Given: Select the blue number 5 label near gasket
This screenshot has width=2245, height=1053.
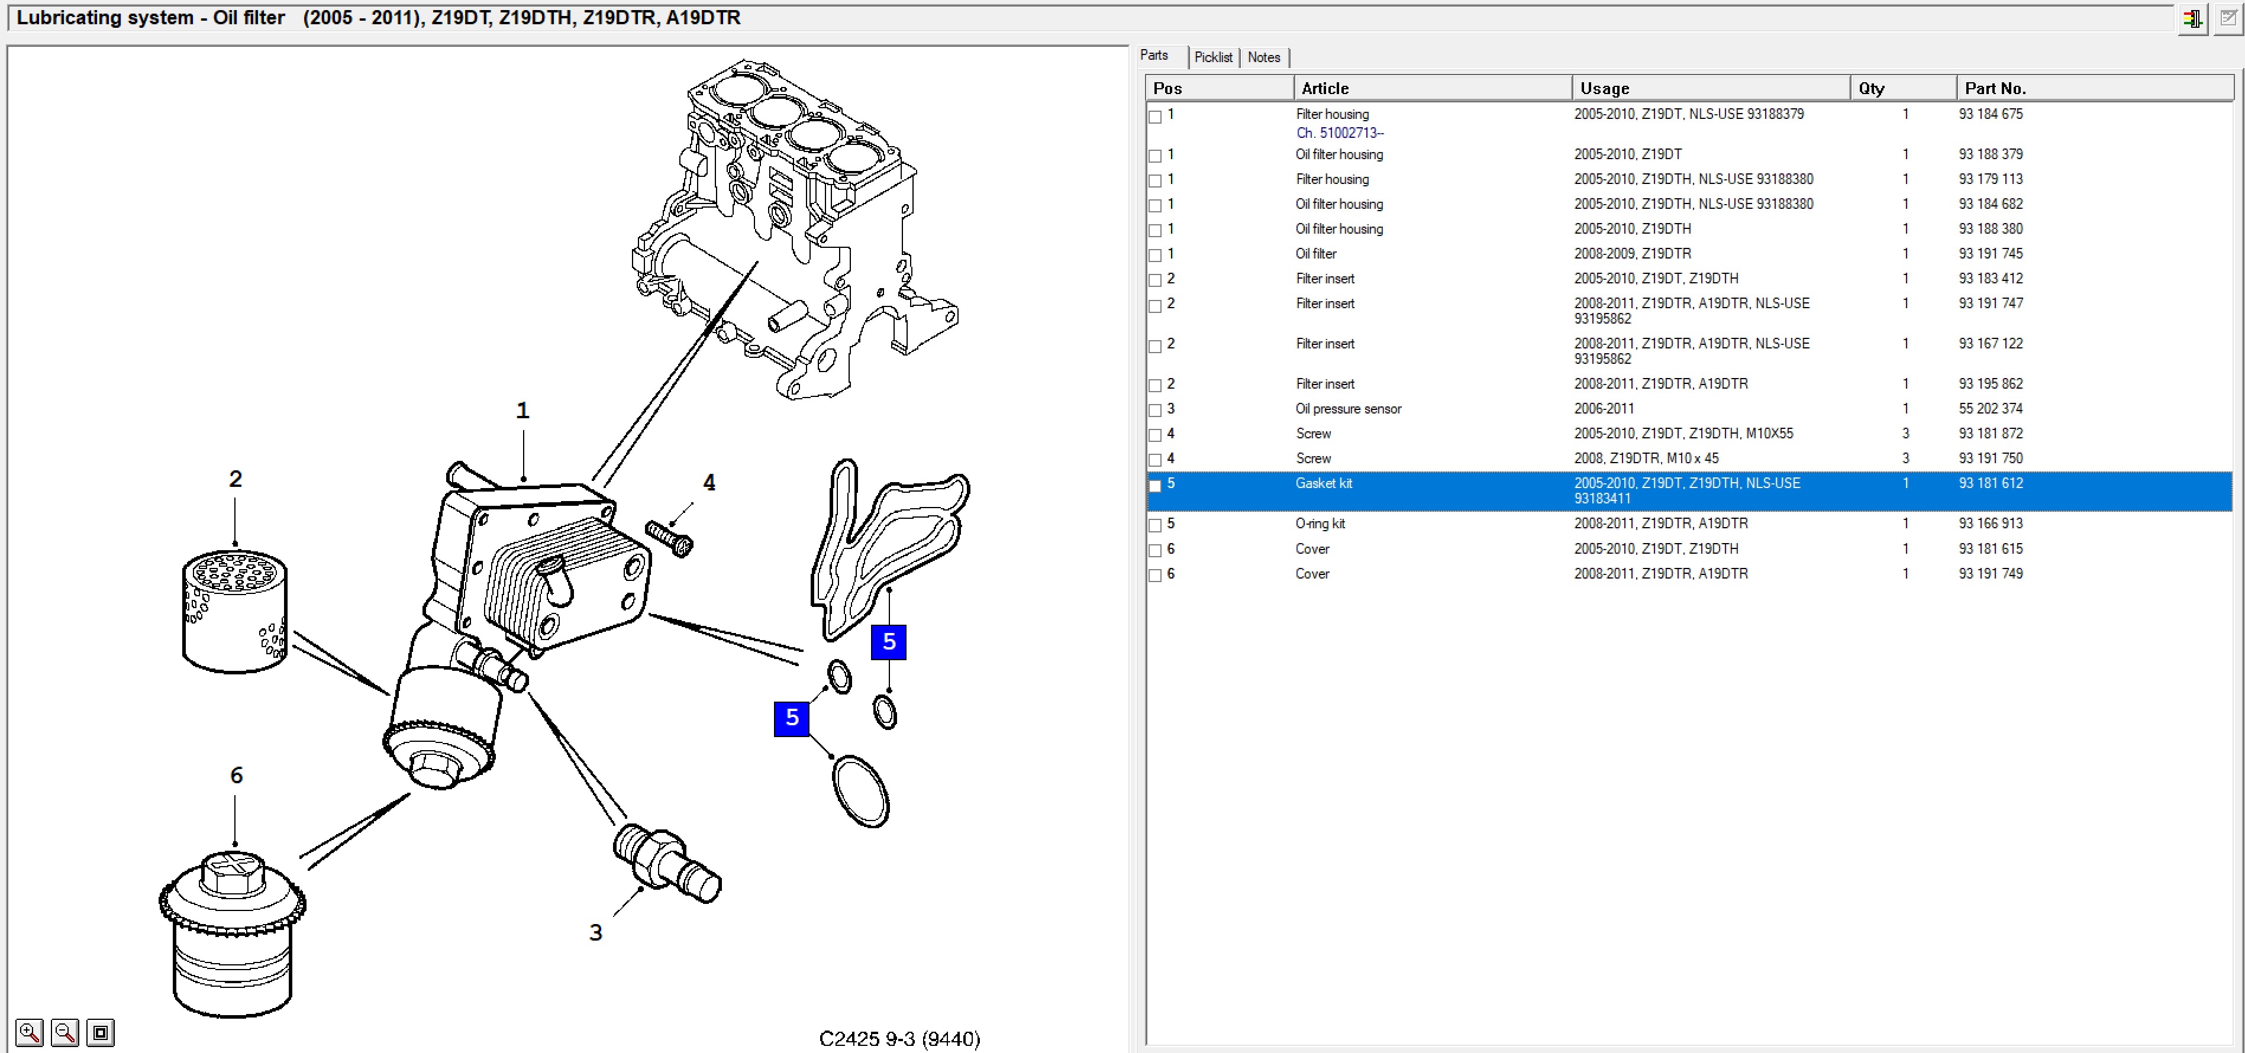Looking at the screenshot, I should point(889,642).
